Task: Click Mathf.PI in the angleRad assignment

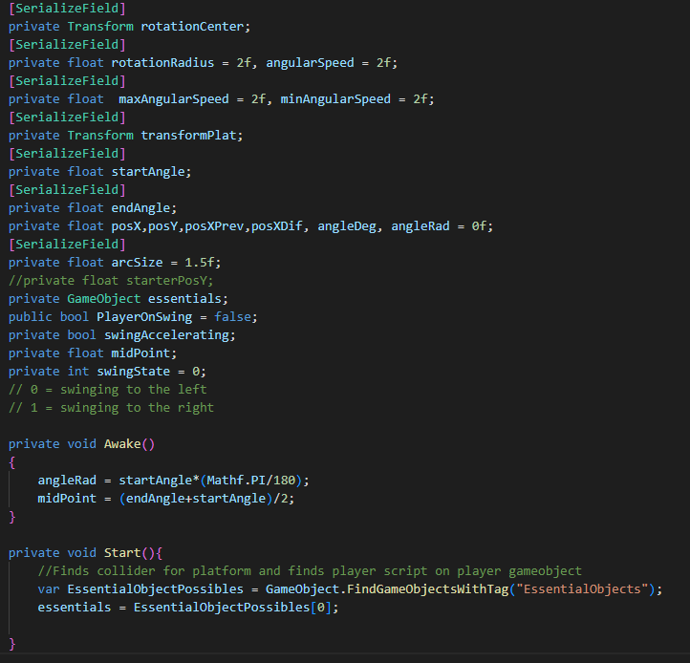Action: coord(236,480)
